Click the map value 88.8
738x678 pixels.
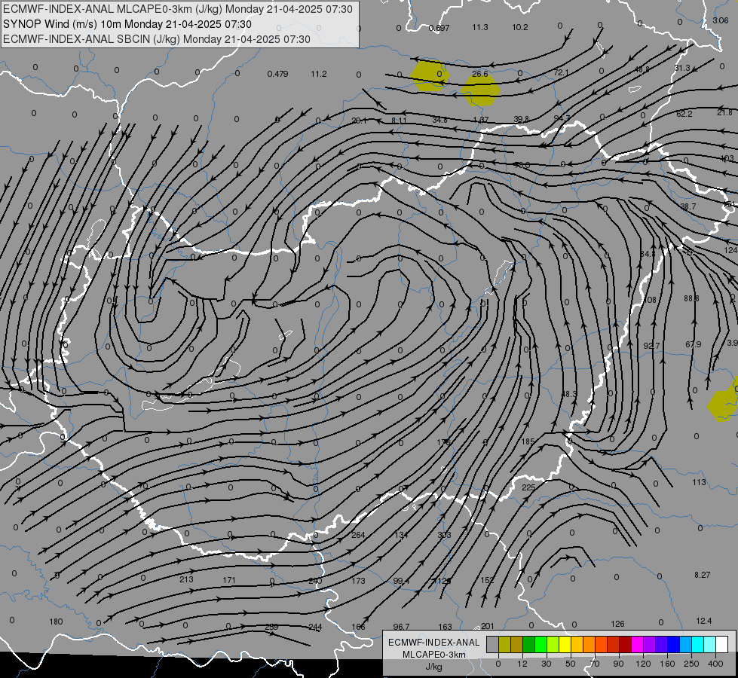(x=691, y=298)
